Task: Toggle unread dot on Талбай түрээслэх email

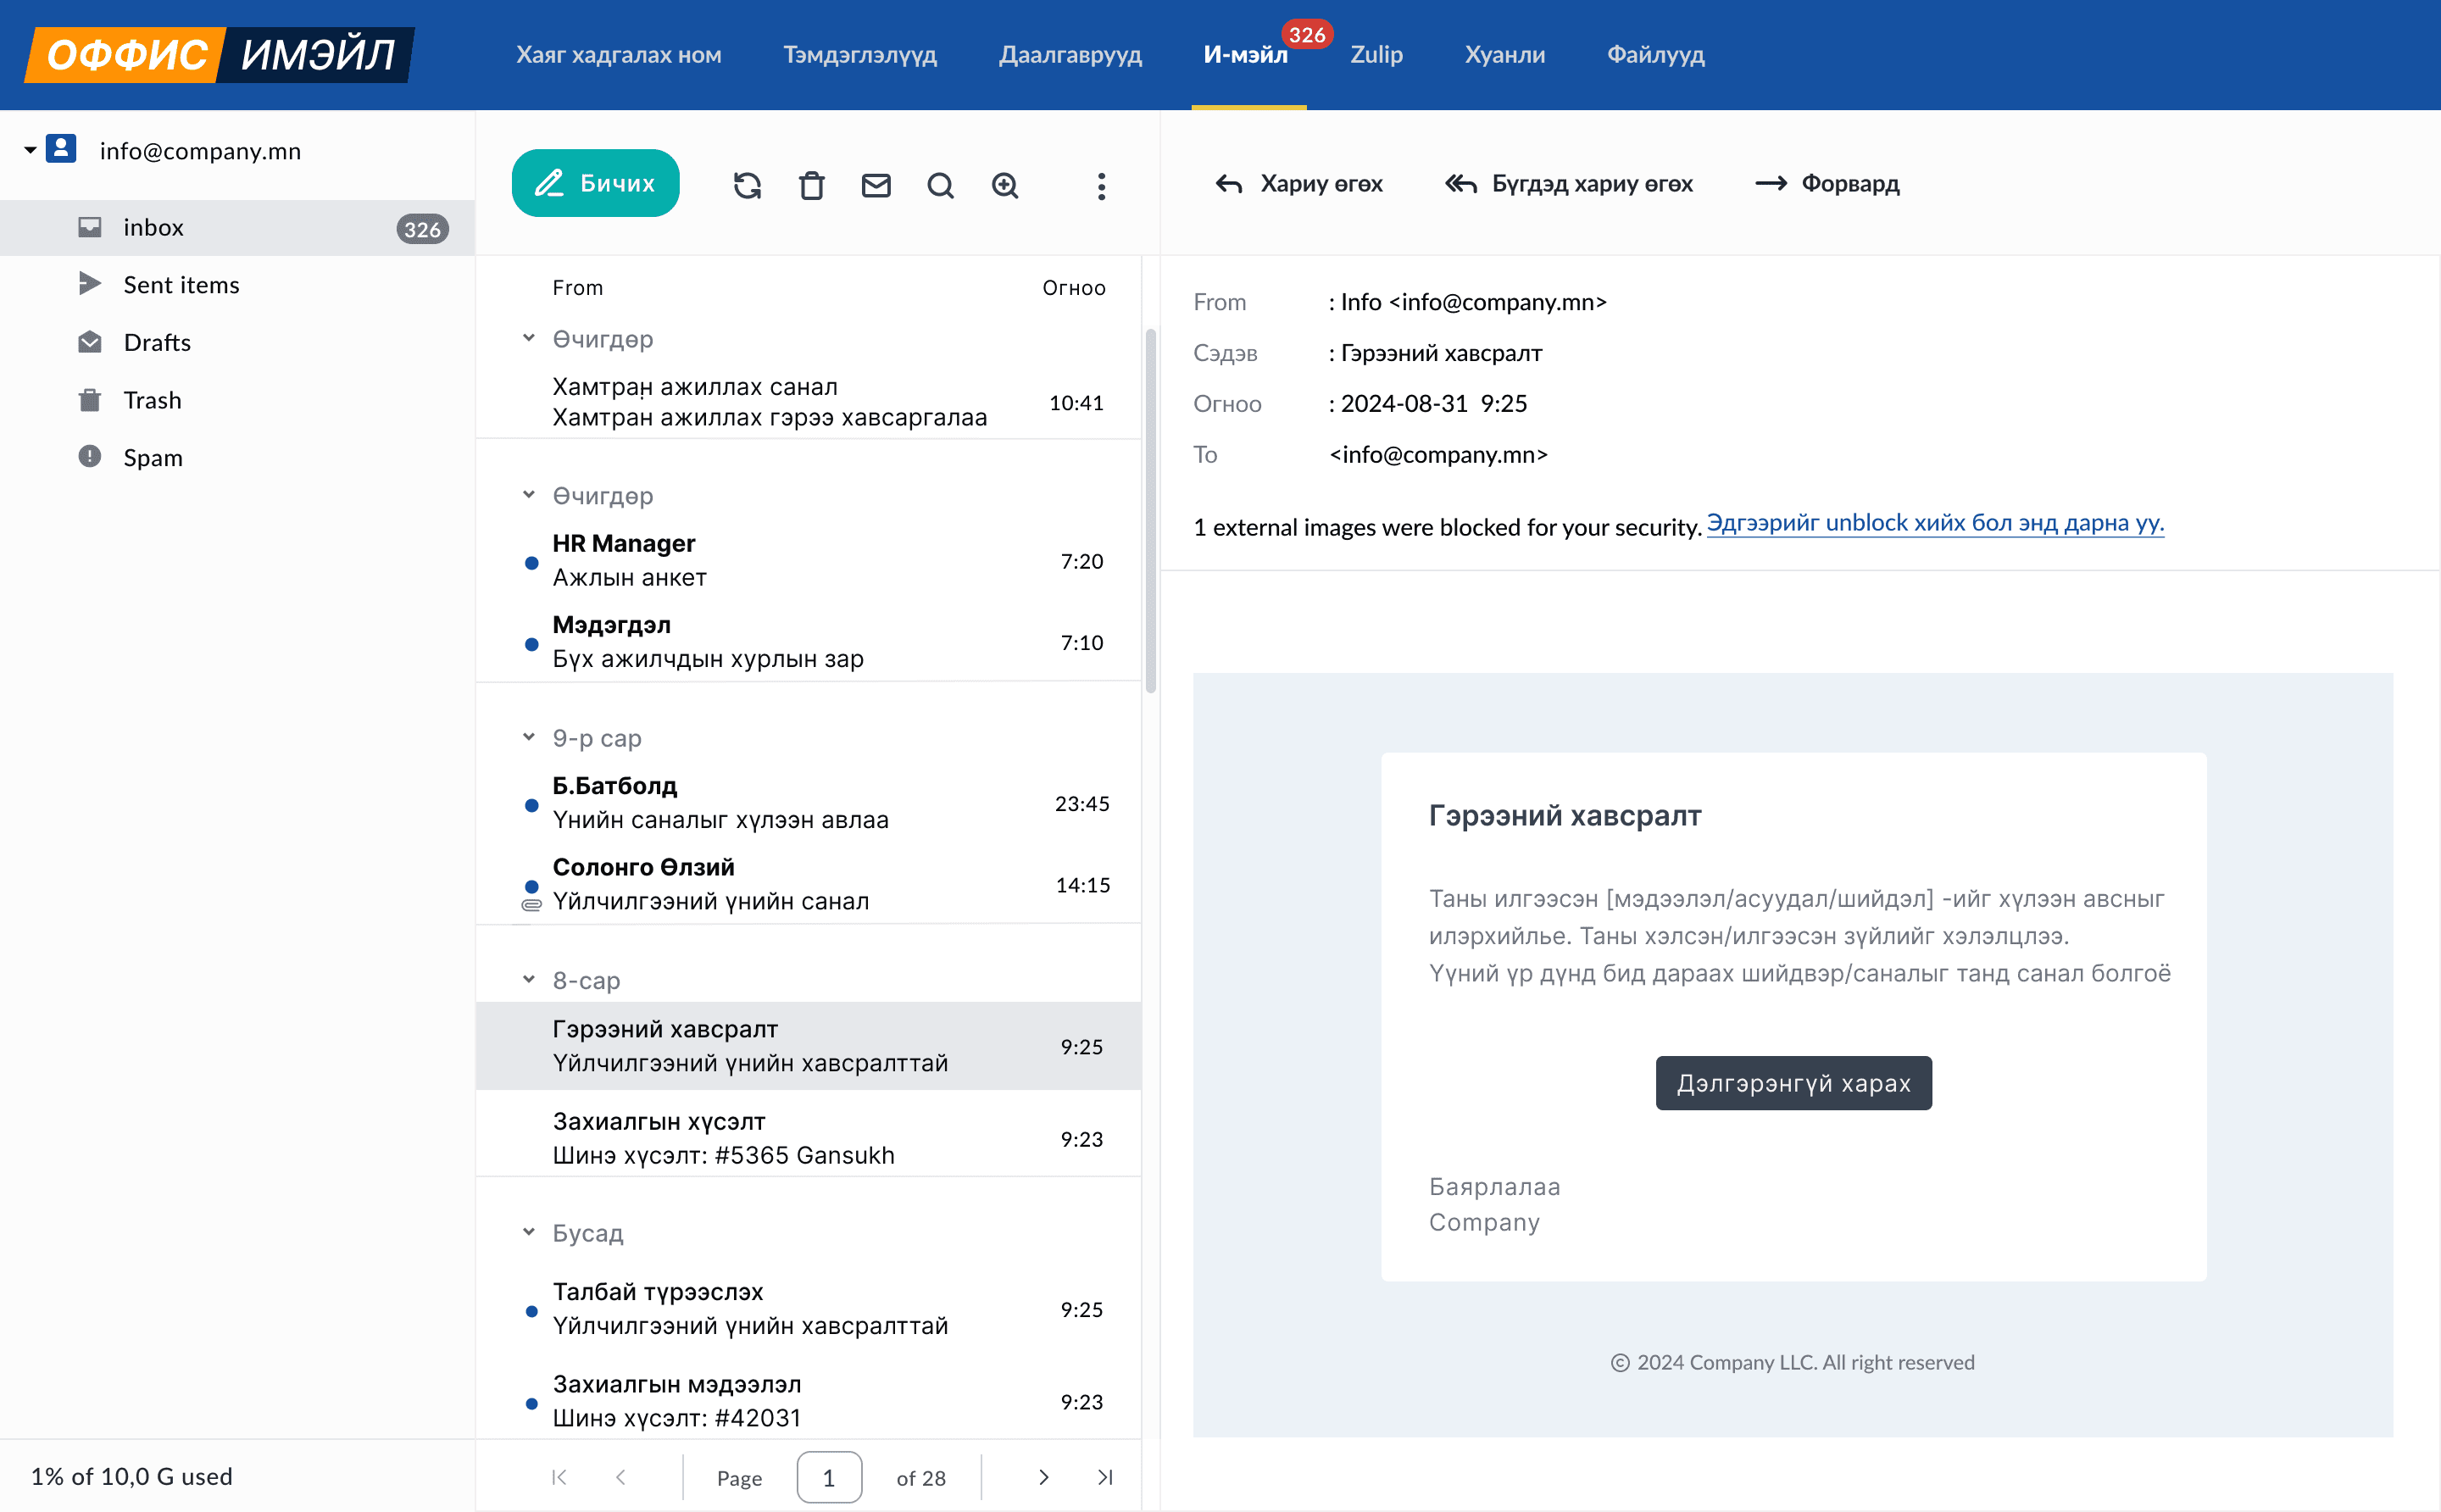Action: pos(532,1311)
